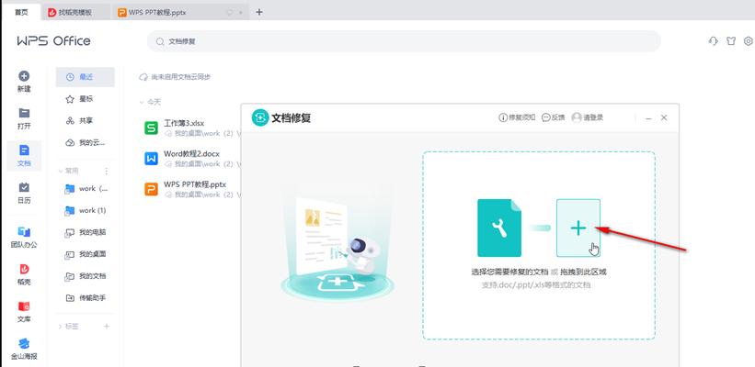This screenshot has height=367, width=755.
Task: Select 最近 in the navigation list
Action: pos(86,77)
